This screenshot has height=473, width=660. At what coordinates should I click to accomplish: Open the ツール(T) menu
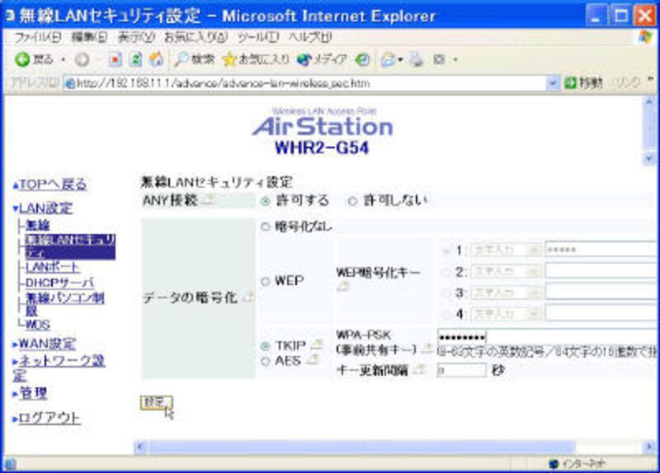tap(258, 37)
